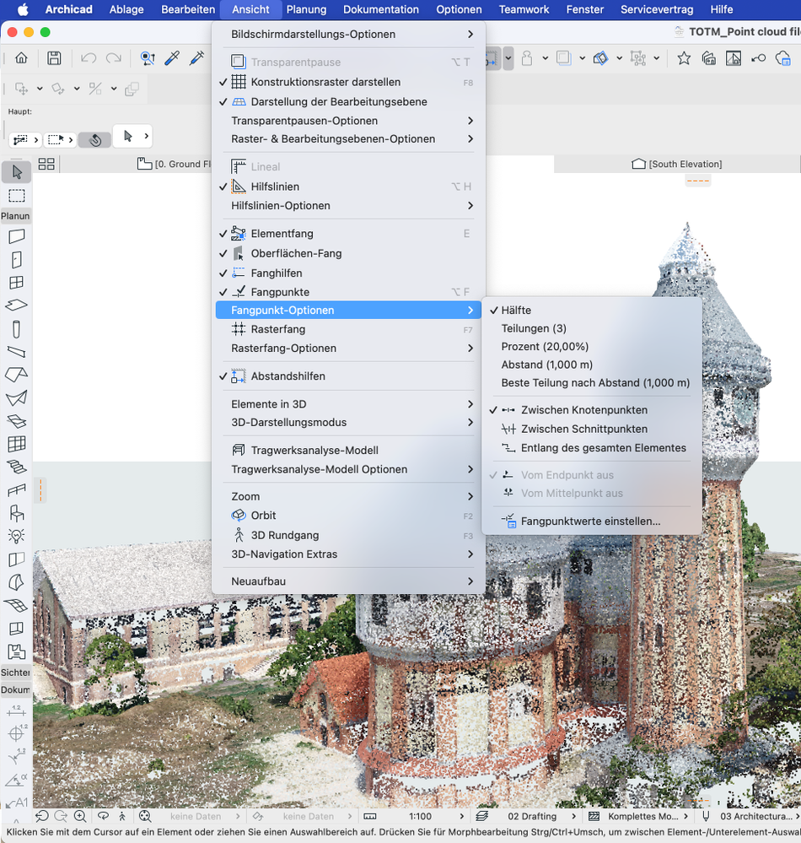This screenshot has height=843, width=801.
Task: Click the Redo arrow icon
Action: [113, 58]
